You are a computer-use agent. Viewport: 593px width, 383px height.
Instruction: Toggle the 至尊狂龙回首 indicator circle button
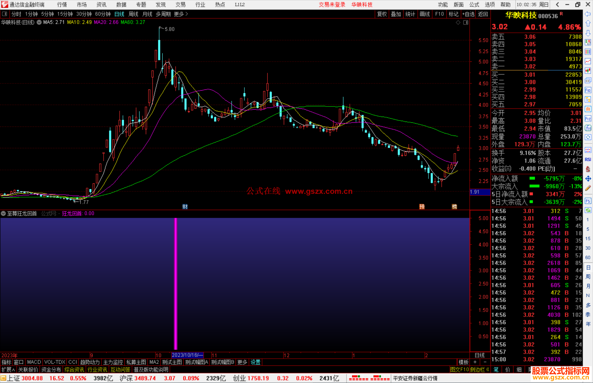pos(3,213)
